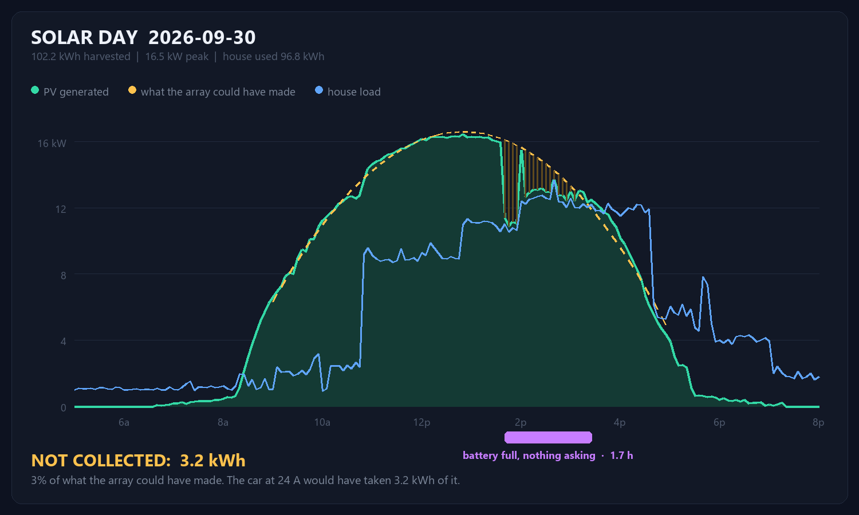This screenshot has width=859, height=515.
Task: Select the 'PV generated' legend label
Action: point(76,92)
